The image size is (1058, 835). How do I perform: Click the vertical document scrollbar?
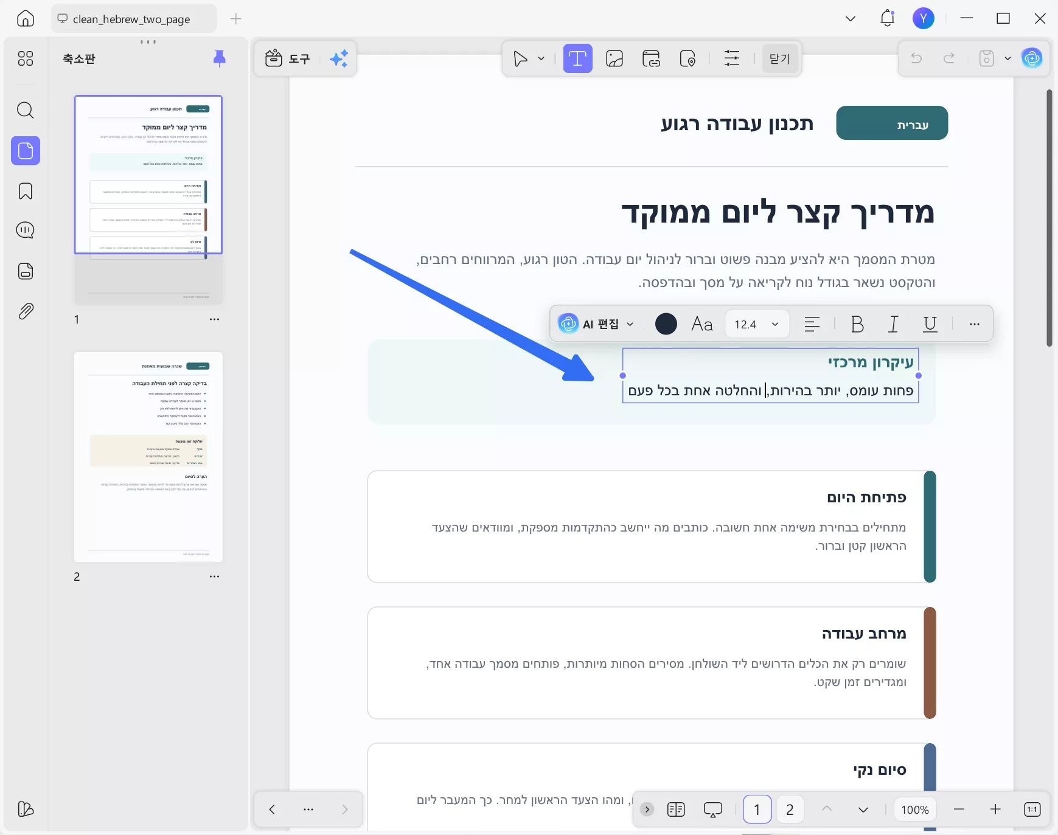(1049, 218)
